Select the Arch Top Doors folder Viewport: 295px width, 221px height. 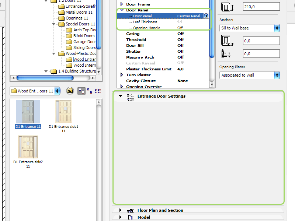(81, 30)
